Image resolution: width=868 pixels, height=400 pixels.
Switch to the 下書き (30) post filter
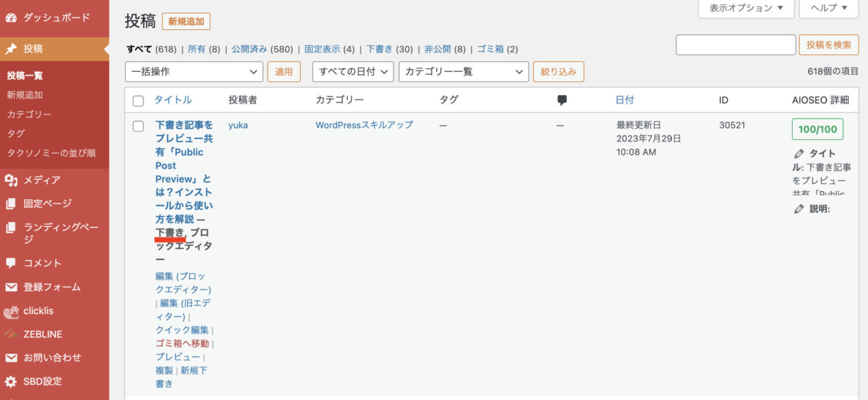379,49
